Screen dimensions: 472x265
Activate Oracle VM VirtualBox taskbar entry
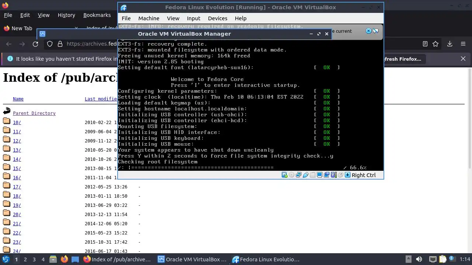192,259
